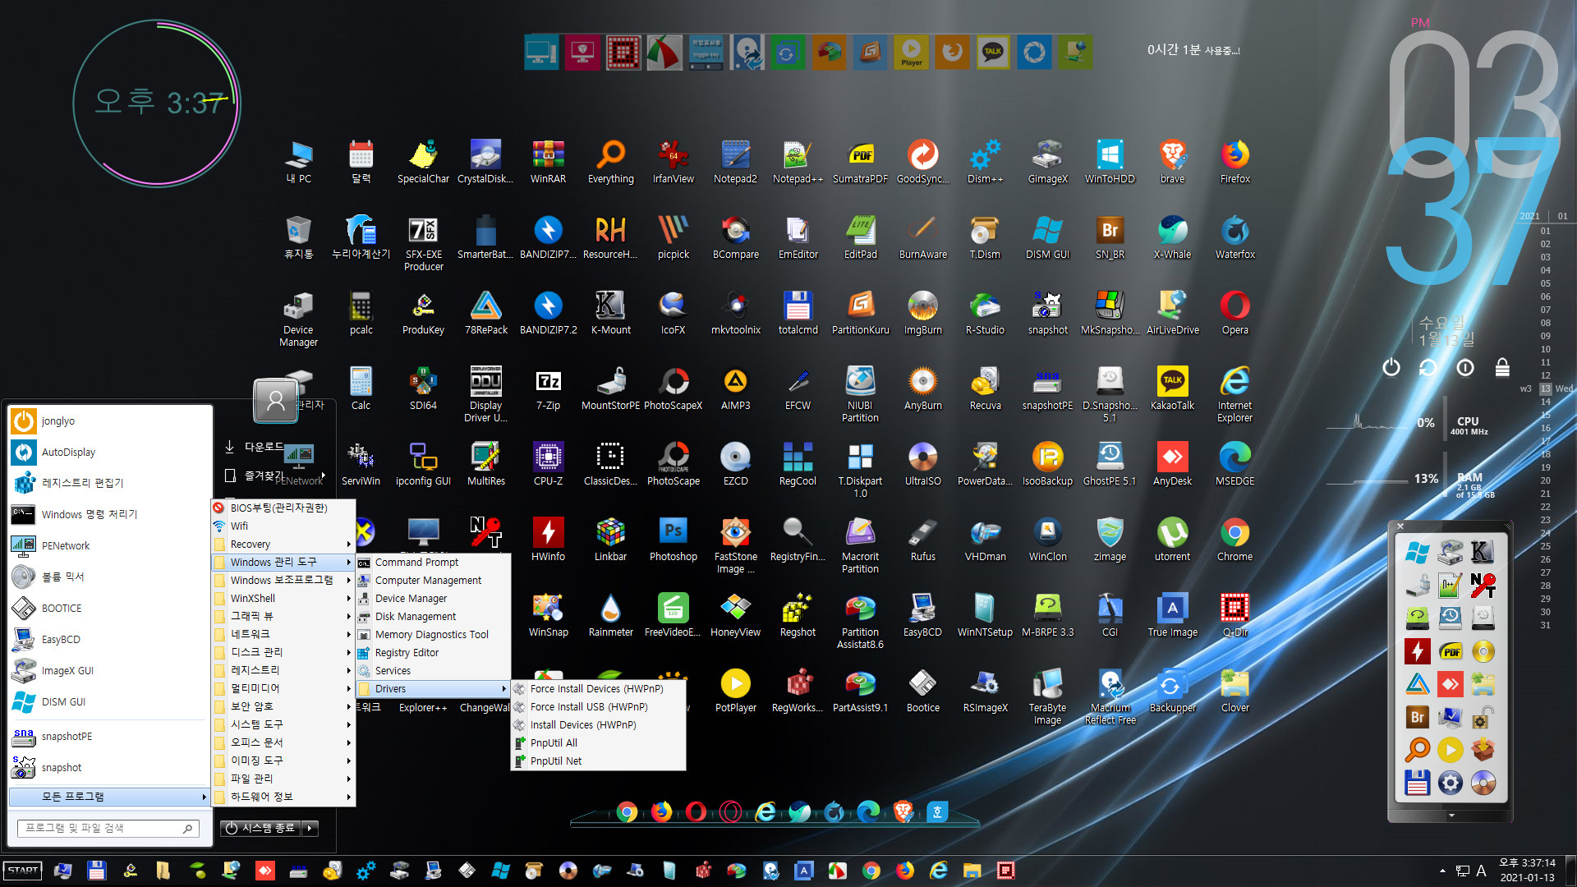Image resolution: width=1577 pixels, height=887 pixels.
Task: Click KakaoTalk icon in top dock
Action: 993,53
